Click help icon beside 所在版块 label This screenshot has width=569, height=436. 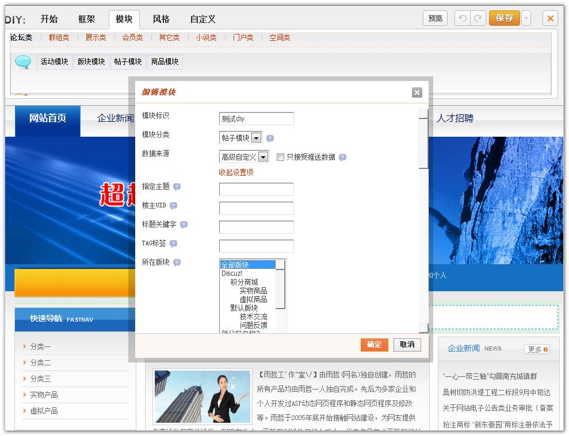click(x=177, y=263)
